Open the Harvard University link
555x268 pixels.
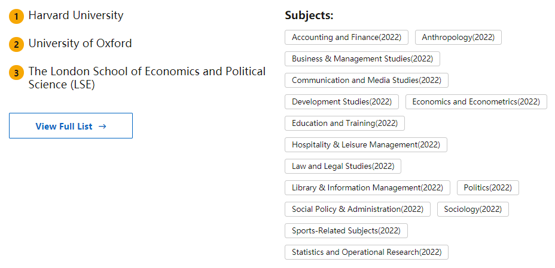(76, 16)
